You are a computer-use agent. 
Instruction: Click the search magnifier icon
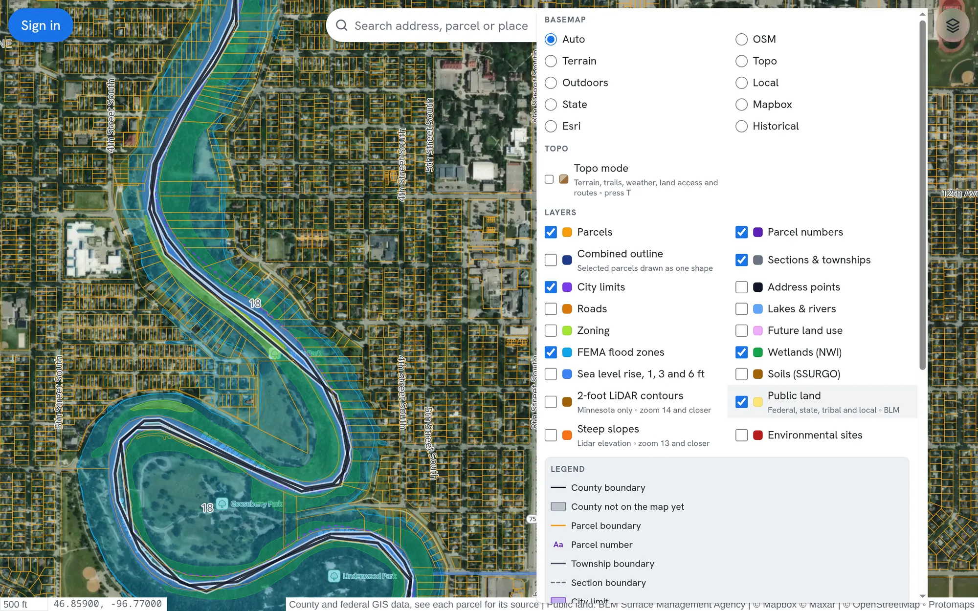pos(342,25)
